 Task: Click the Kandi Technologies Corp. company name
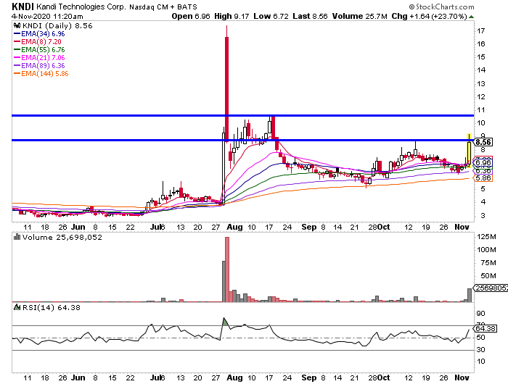(81, 7)
